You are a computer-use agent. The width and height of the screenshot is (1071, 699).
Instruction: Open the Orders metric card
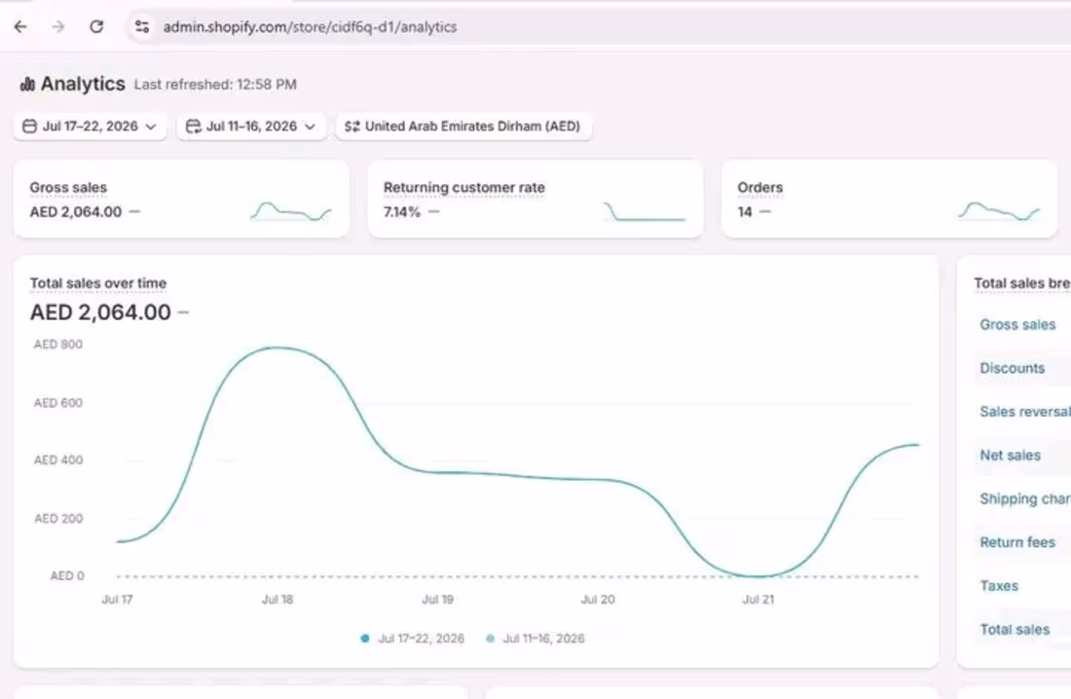[x=889, y=199]
